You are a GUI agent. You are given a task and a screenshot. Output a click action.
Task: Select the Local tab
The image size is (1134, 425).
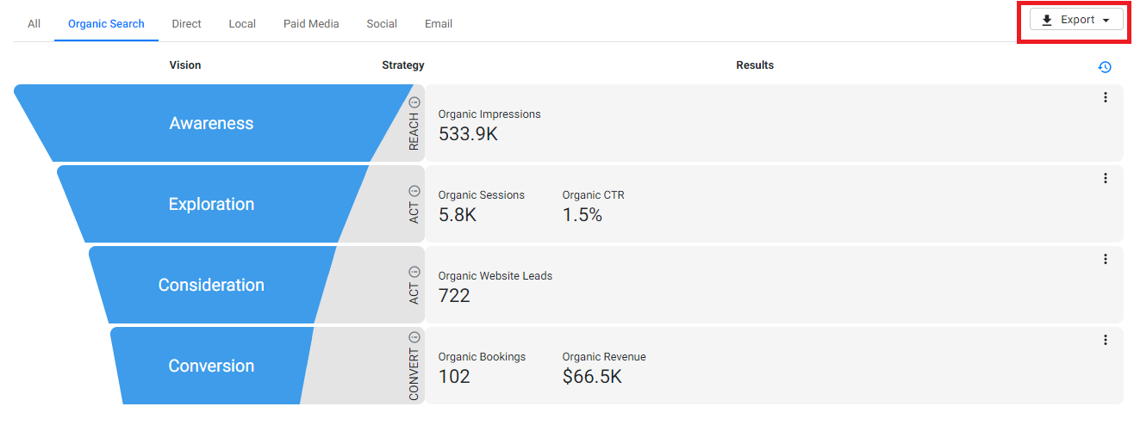tap(242, 23)
